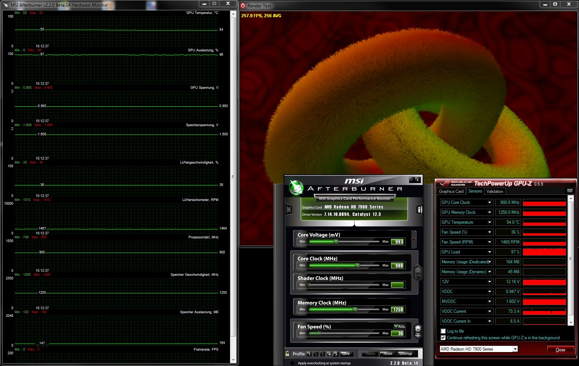
Task: Click the GPU Load red sensor graph
Action: (x=544, y=252)
